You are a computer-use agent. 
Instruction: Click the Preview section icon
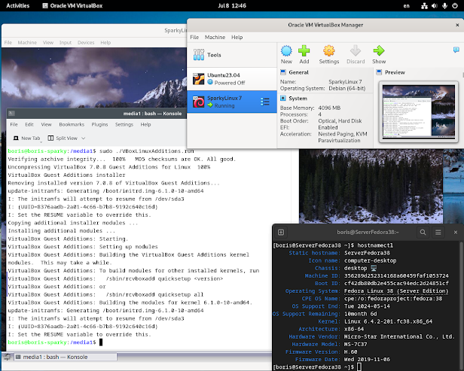click(379, 72)
